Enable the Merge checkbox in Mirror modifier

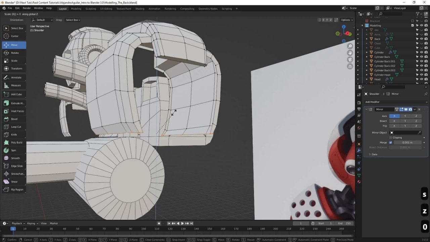click(x=390, y=143)
